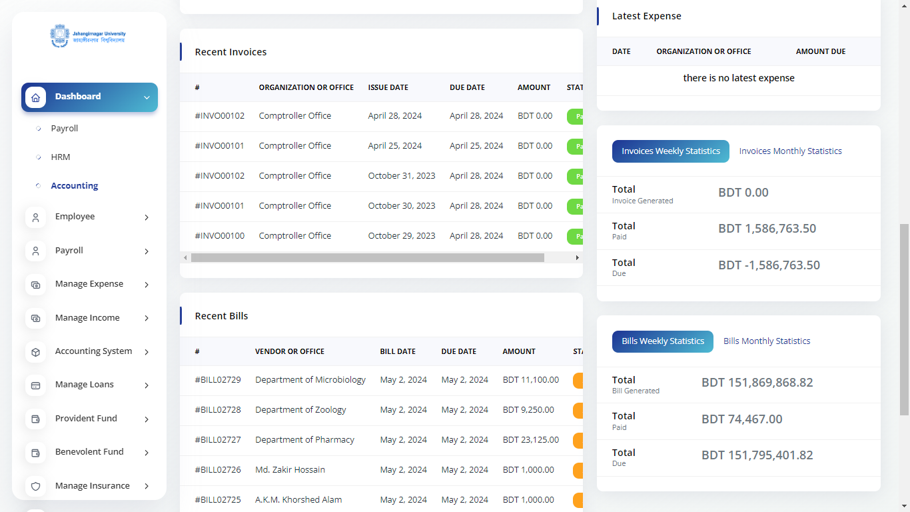Click the BDT 151,795,401.82 bills due total
Viewport: 910px width, 512px height.
click(x=757, y=455)
